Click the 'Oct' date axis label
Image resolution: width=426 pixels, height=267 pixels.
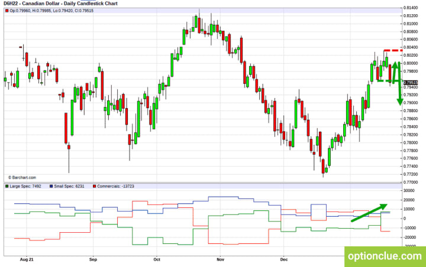coord(157,259)
